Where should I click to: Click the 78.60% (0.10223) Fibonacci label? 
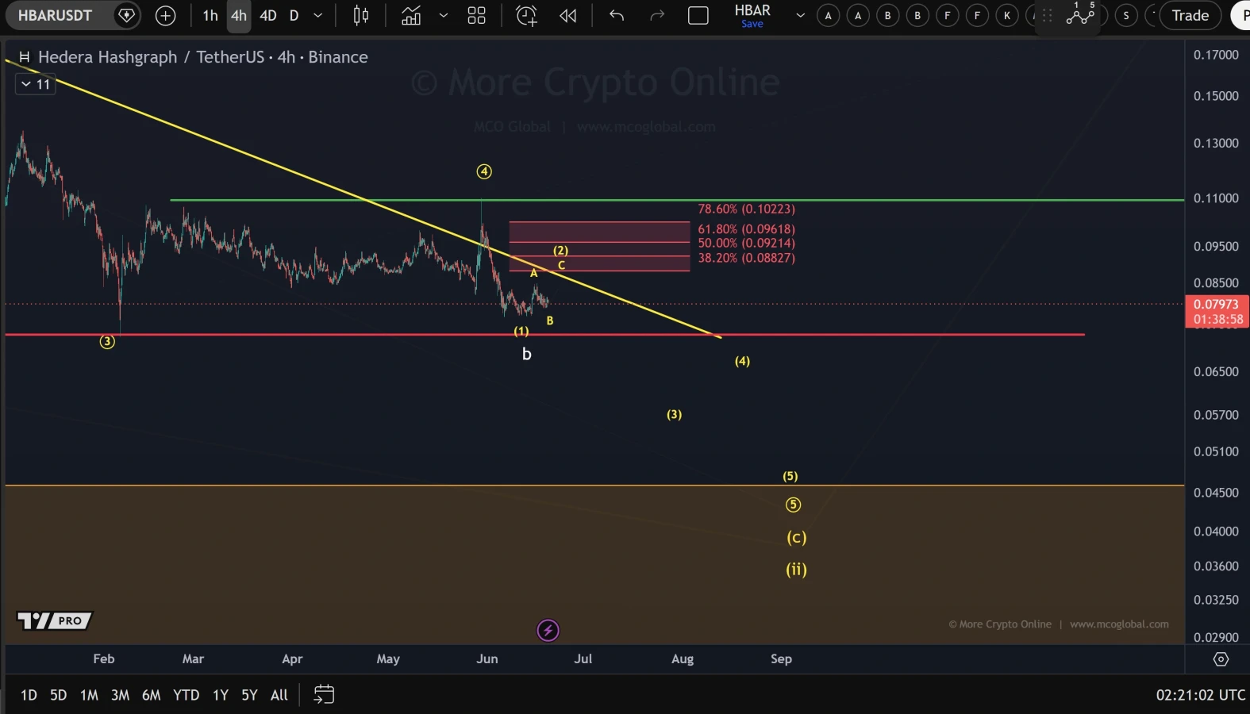[746, 209]
